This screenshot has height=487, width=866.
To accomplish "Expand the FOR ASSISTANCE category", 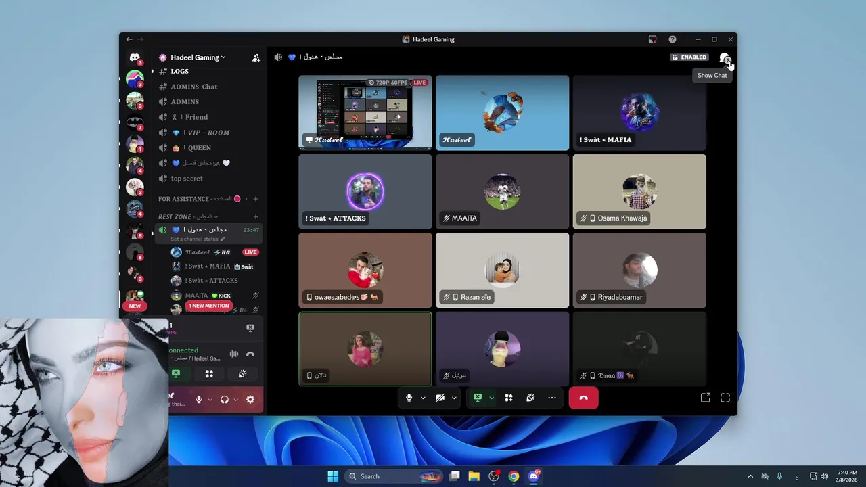I will pos(203,199).
